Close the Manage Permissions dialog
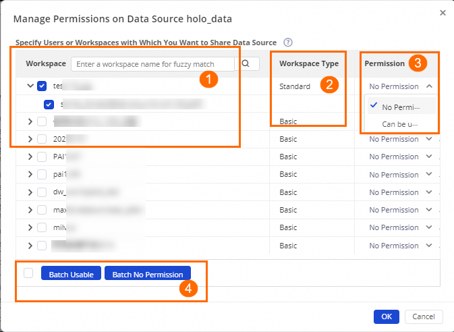454x332 pixels. tap(443, 13)
